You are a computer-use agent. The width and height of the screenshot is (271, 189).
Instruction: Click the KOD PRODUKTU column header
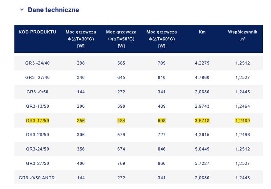click(37, 32)
